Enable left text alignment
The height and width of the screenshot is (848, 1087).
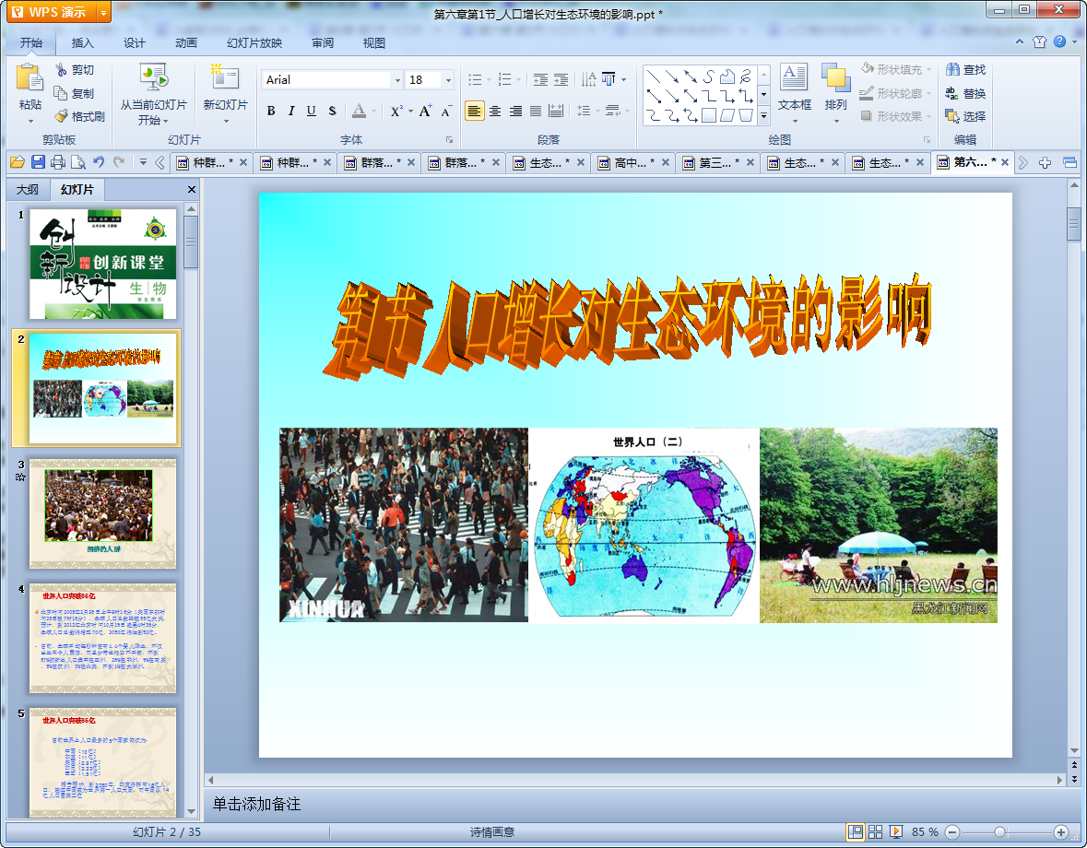coord(474,111)
